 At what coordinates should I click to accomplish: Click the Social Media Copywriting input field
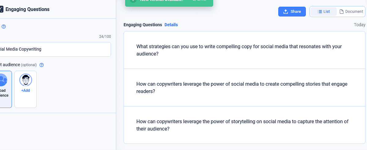pyautogui.click(x=55, y=49)
